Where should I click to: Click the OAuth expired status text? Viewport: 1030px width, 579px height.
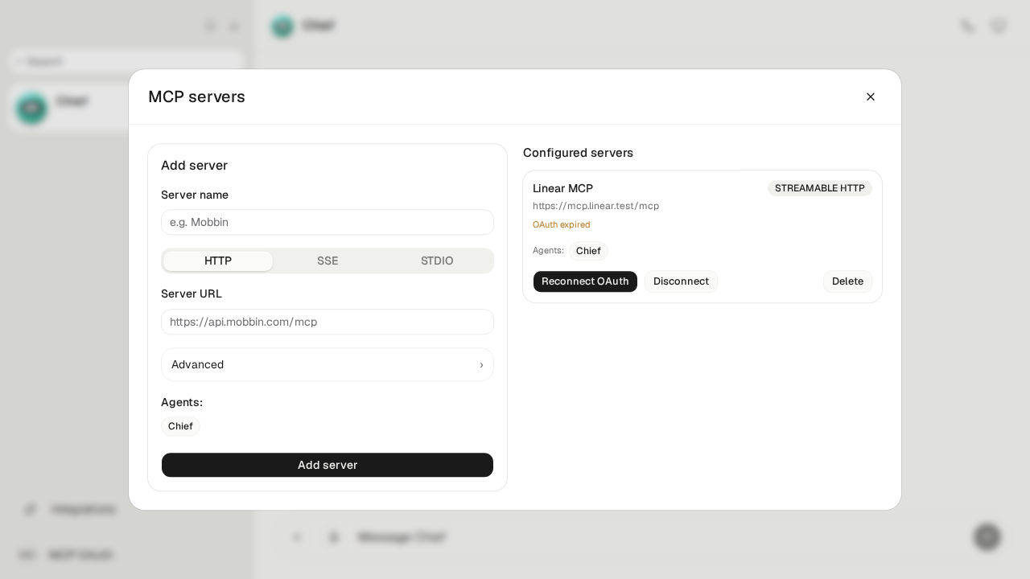(x=561, y=224)
